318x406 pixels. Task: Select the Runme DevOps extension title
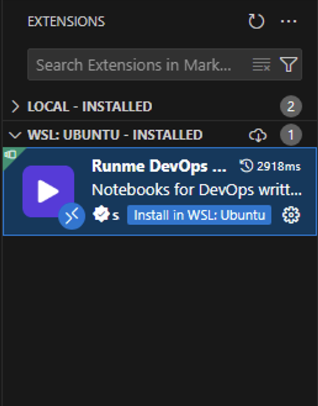(159, 166)
